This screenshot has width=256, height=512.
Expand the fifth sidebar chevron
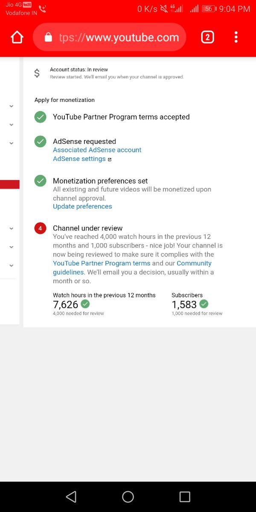click(x=12, y=247)
